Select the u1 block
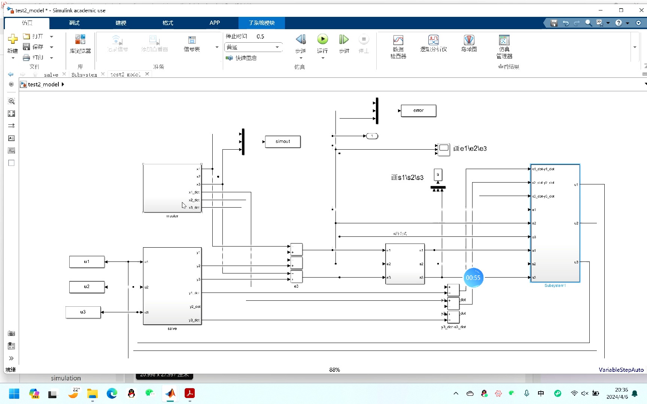 (87, 262)
